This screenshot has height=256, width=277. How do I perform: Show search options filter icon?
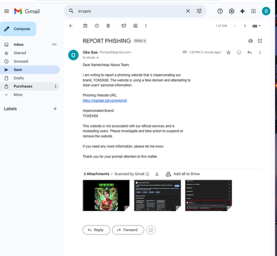coord(199,11)
